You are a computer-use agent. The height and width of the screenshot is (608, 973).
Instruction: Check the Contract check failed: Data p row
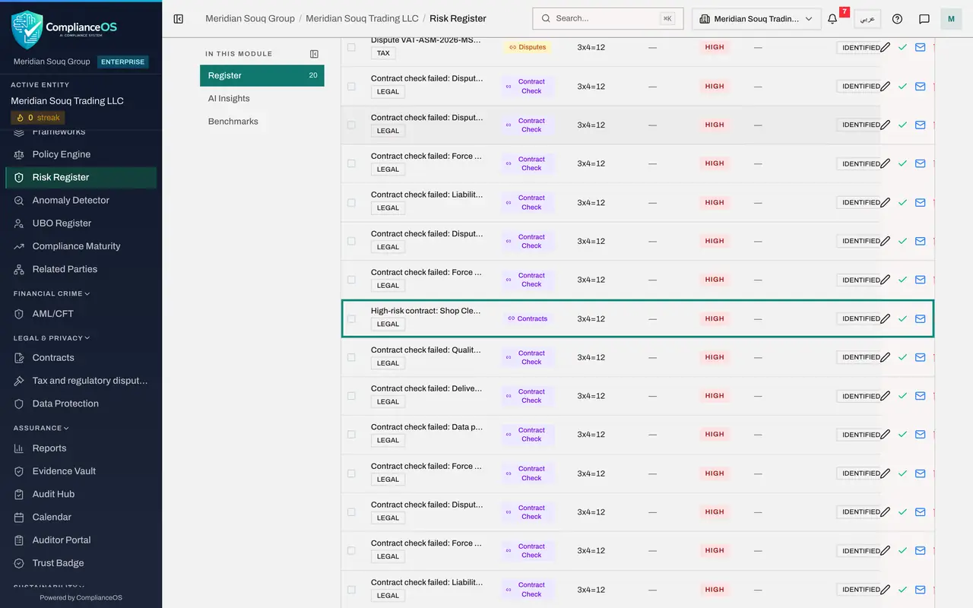(351, 435)
